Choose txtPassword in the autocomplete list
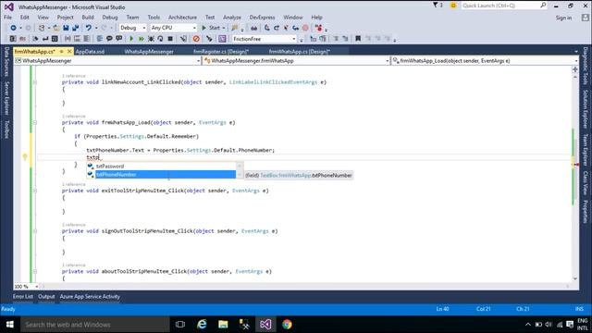 pos(162,166)
